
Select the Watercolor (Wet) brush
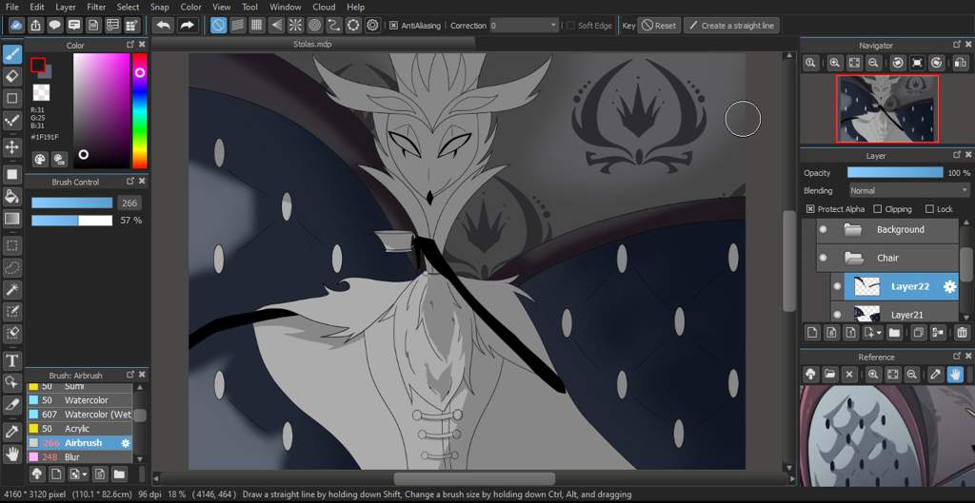pyautogui.click(x=80, y=415)
